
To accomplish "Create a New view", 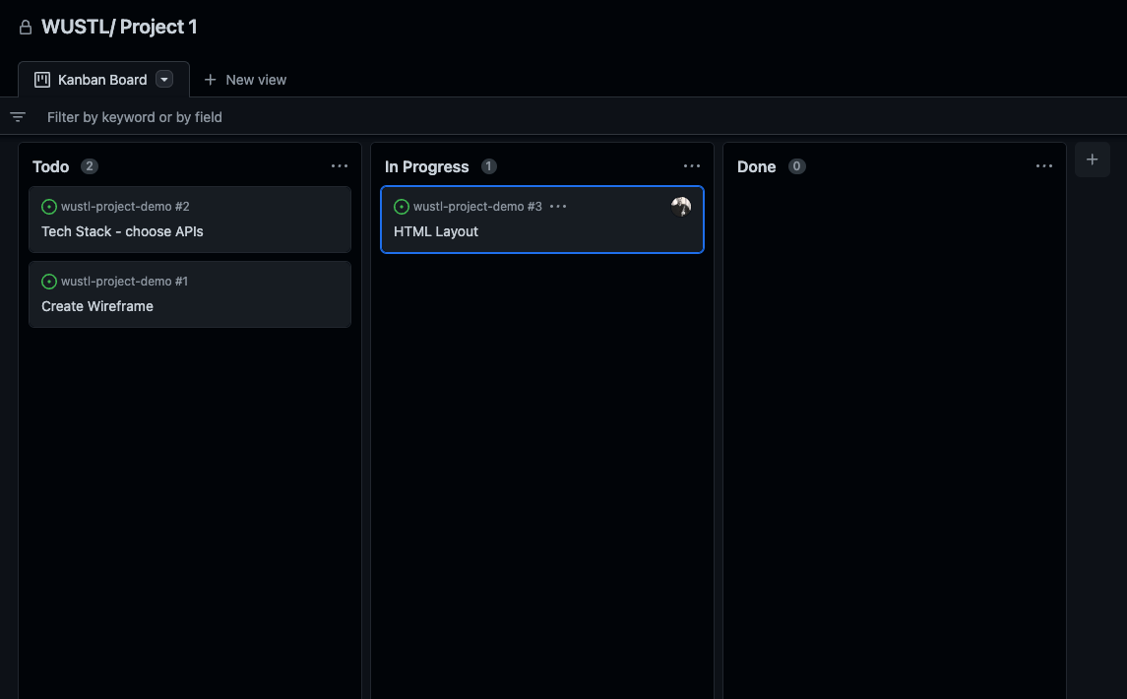I will 245,80.
